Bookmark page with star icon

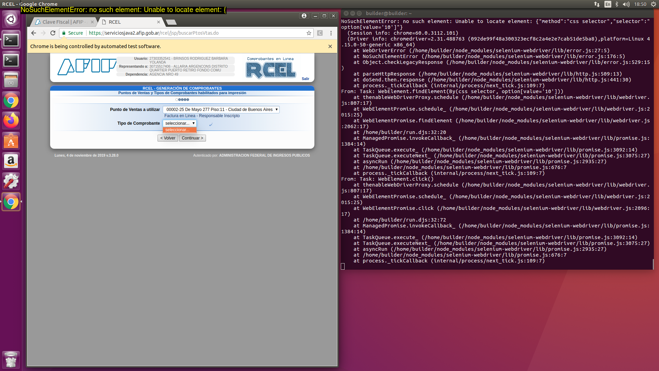[309, 33]
